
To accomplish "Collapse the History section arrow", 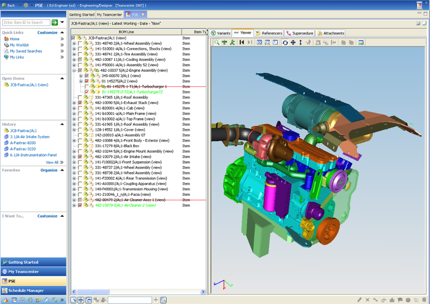I will [x=62, y=124].
